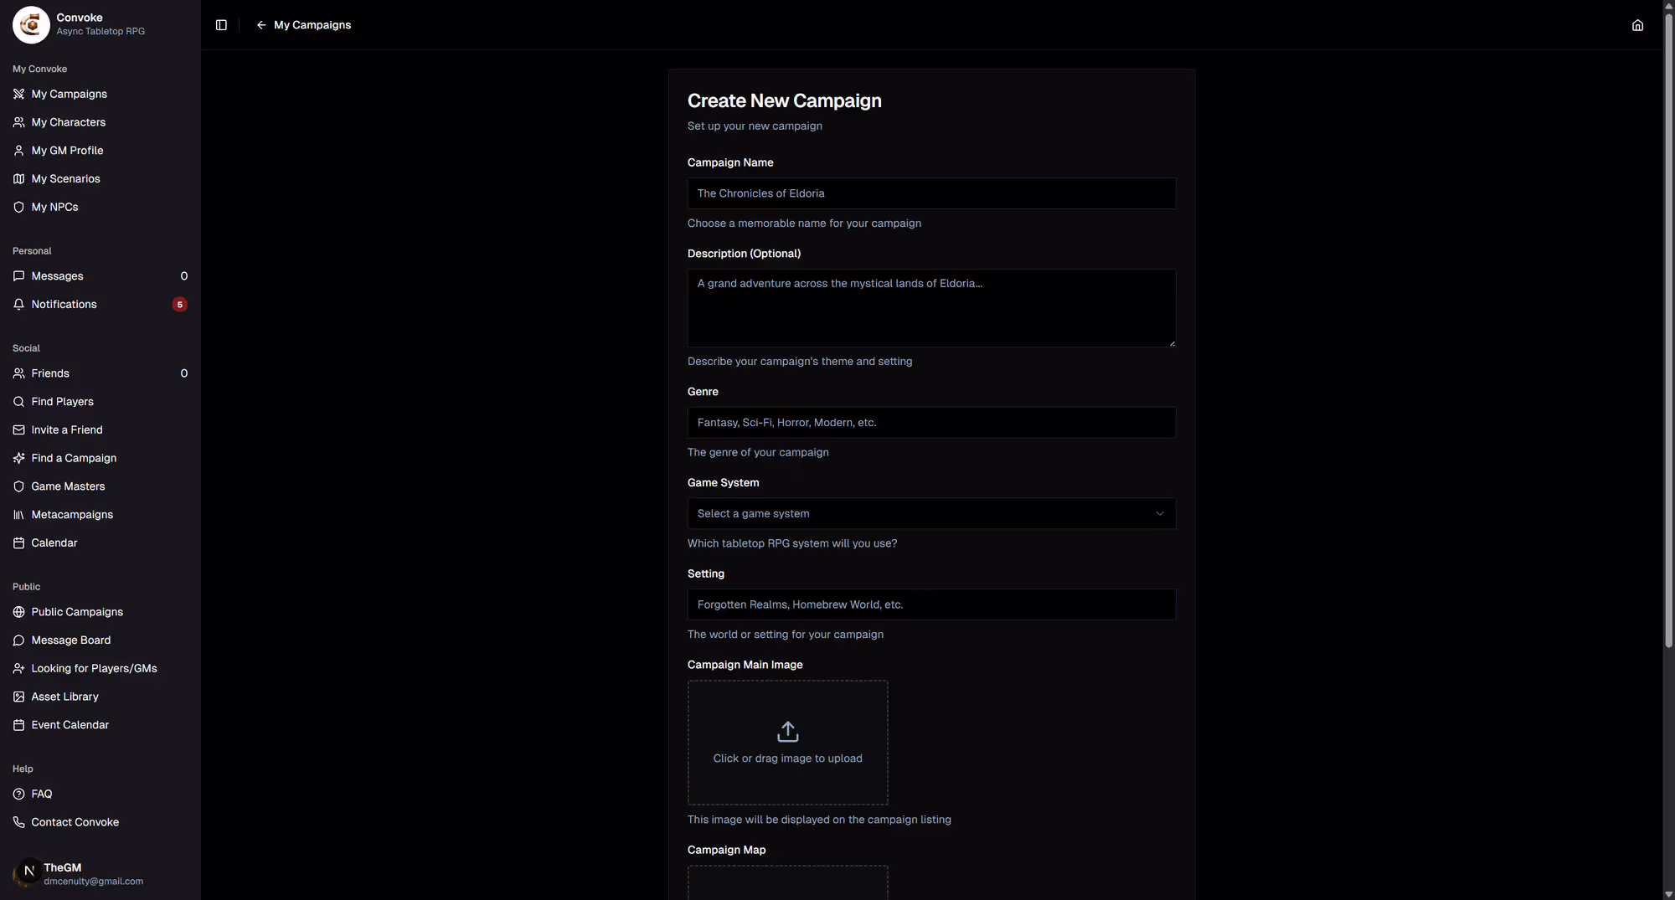Click the red notifications count badge
This screenshot has height=900, width=1675.
point(179,305)
